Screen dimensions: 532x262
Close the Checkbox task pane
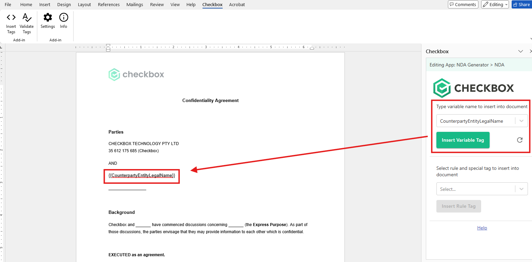point(530,51)
